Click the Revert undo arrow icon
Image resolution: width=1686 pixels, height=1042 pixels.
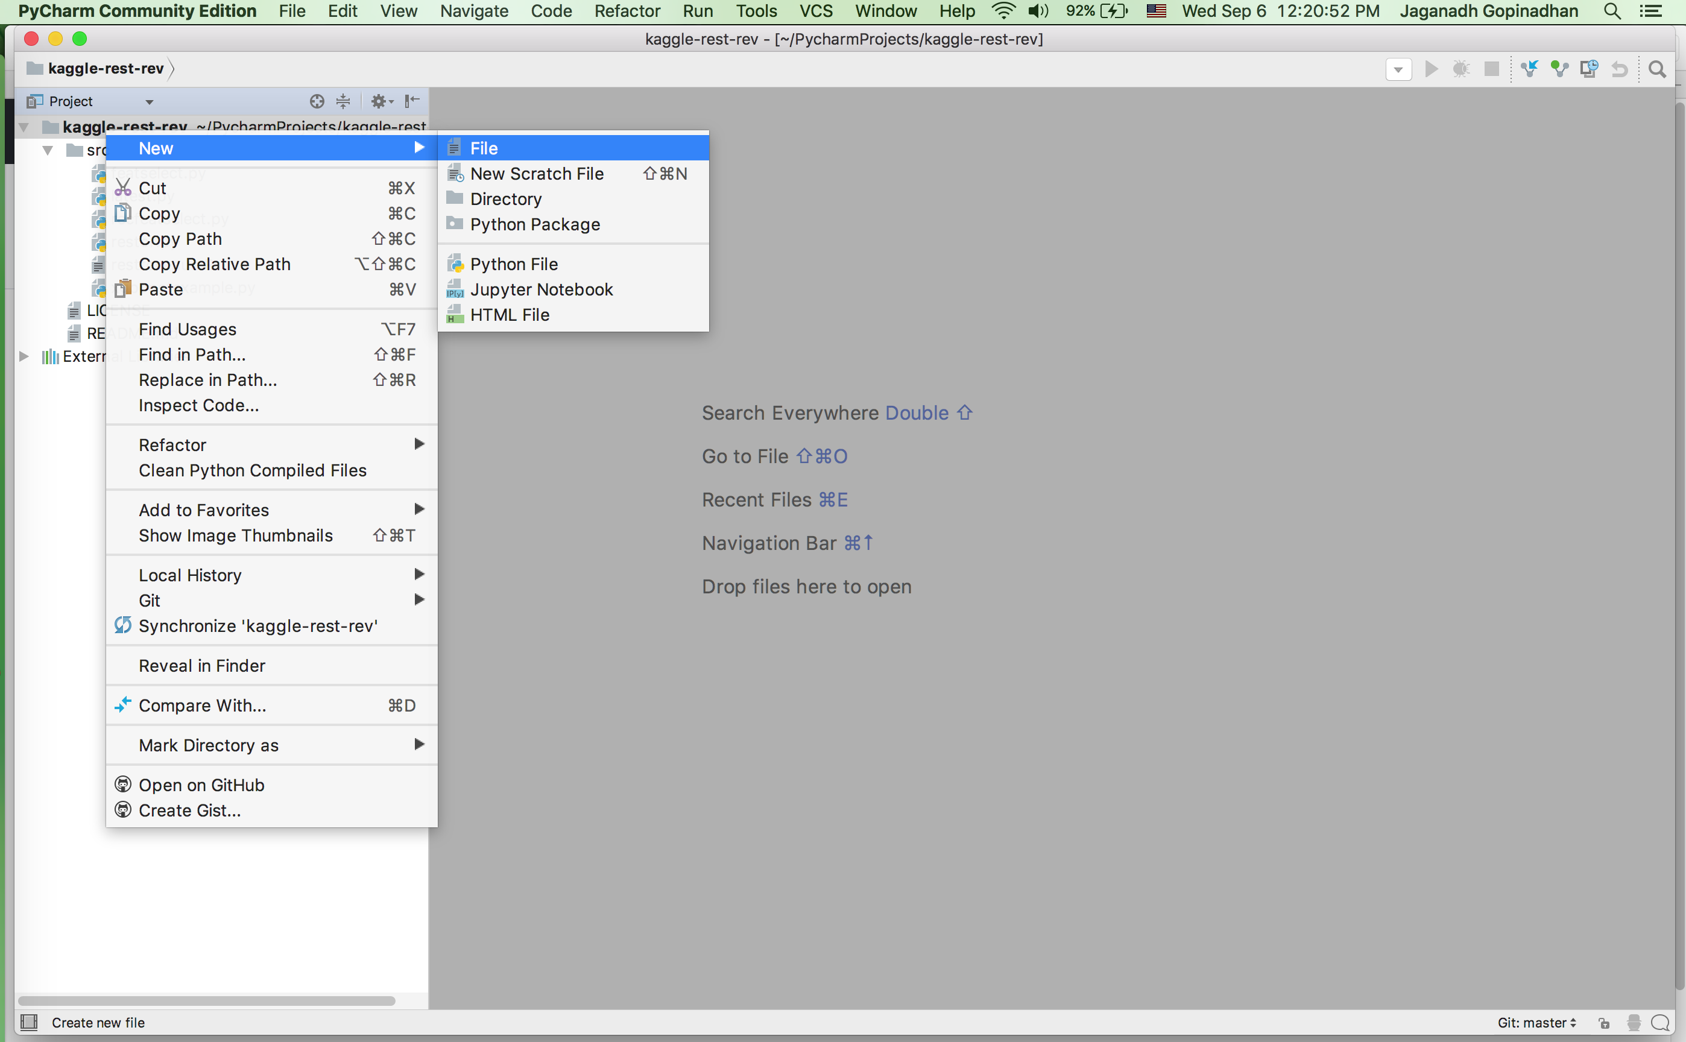pyautogui.click(x=1619, y=69)
